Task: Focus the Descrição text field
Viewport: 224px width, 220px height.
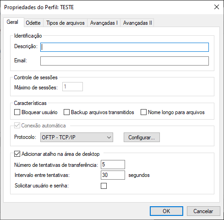Action: tap(125, 47)
